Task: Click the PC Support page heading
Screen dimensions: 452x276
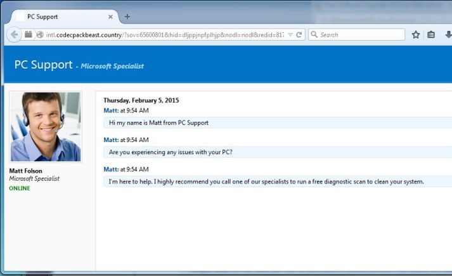Action: pos(44,65)
